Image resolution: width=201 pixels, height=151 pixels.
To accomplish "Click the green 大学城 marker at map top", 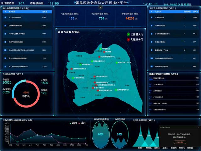I will 100,49.
